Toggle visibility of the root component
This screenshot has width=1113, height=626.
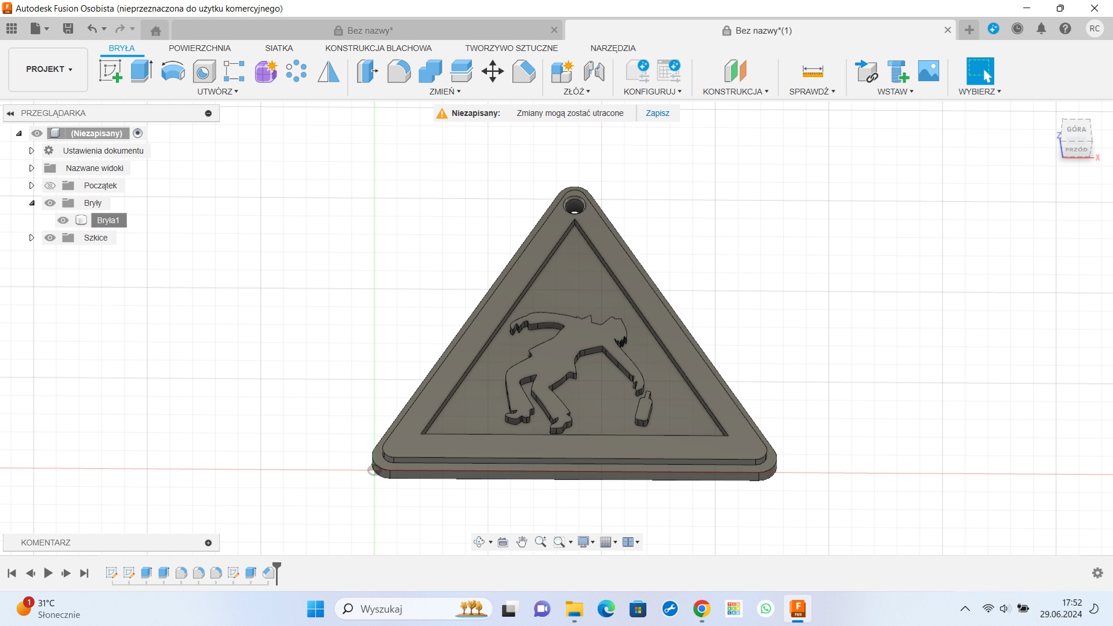(x=37, y=133)
